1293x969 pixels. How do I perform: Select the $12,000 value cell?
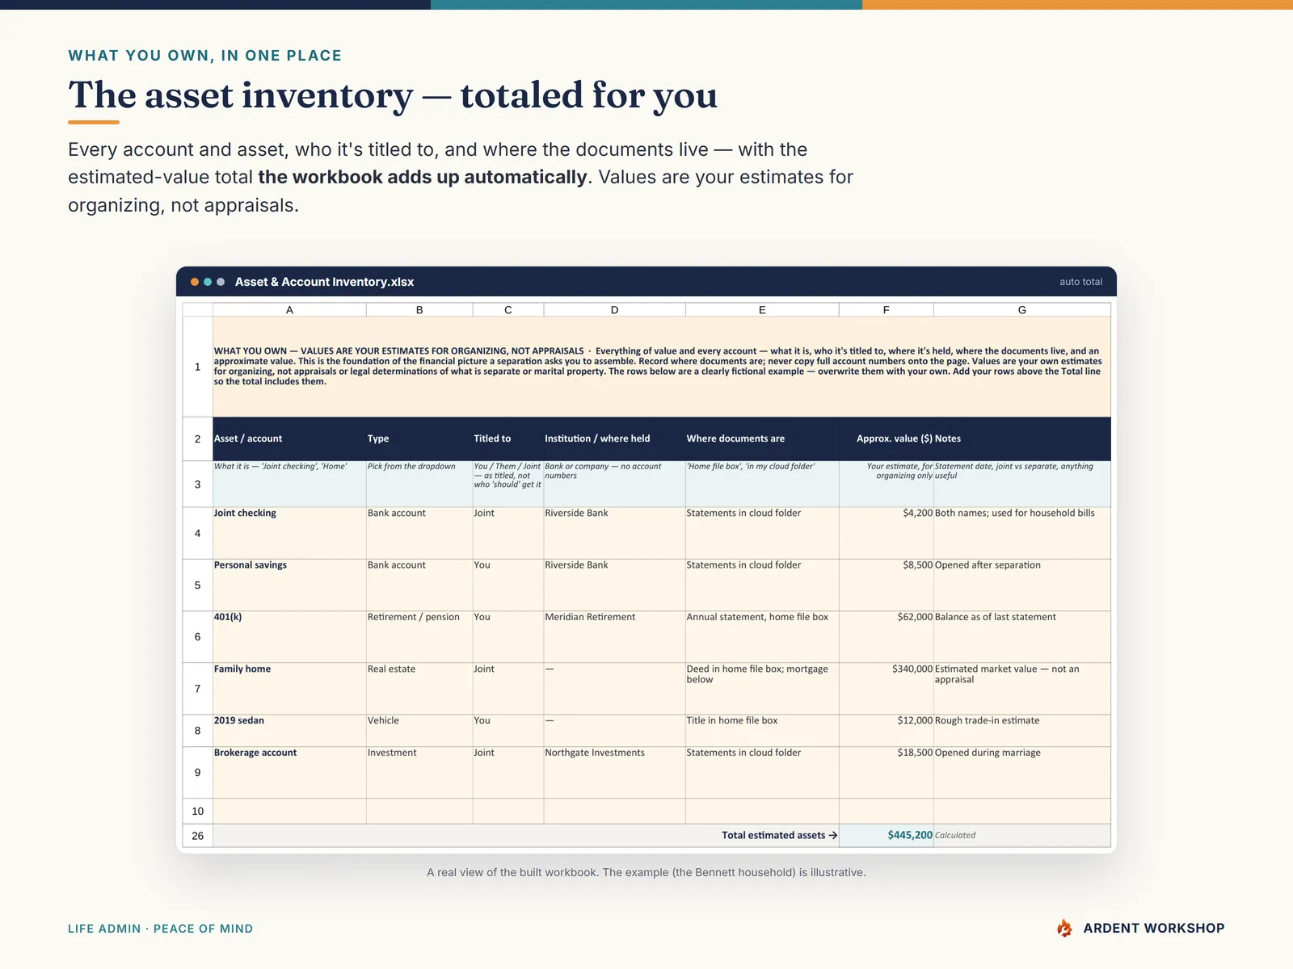[887, 731]
